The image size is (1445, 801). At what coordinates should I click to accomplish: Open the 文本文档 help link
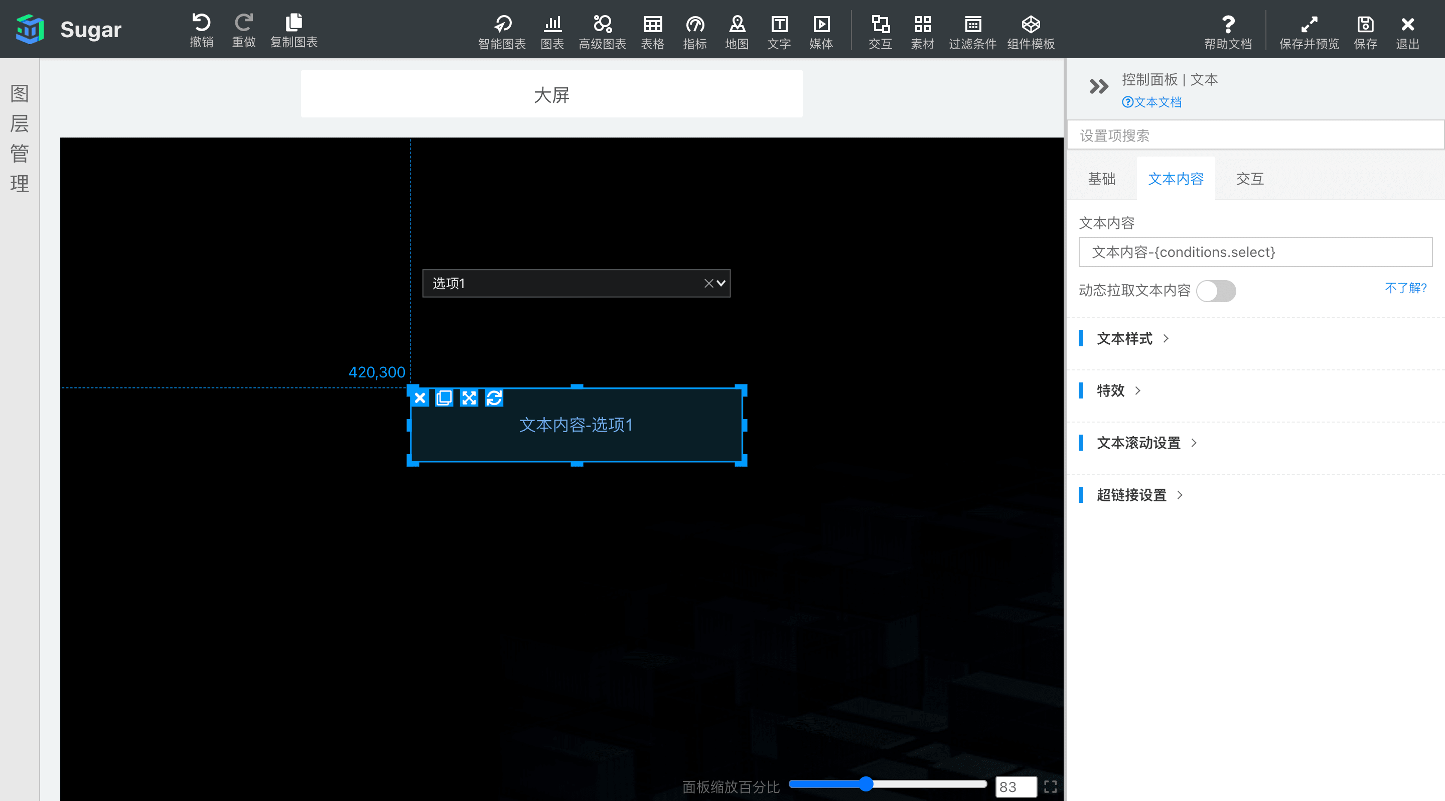click(1151, 101)
